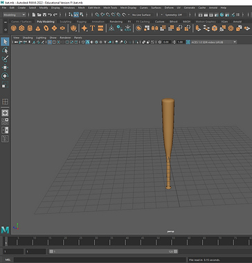Image resolution: width=252 pixels, height=263 pixels.
Task: Open the Outliner layout icon in sidebar
Action: click(5, 138)
